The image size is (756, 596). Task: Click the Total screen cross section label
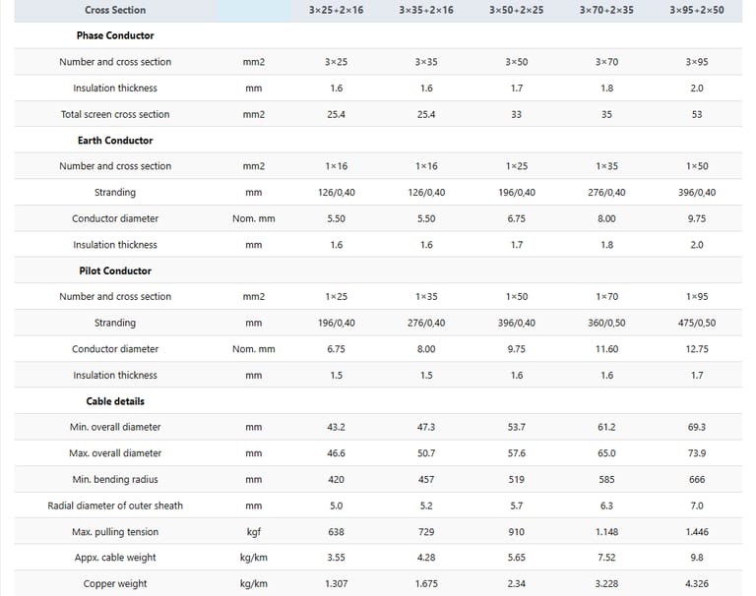coord(115,114)
